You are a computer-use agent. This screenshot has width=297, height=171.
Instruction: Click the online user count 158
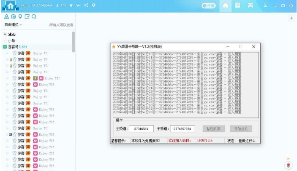click(61, 5)
